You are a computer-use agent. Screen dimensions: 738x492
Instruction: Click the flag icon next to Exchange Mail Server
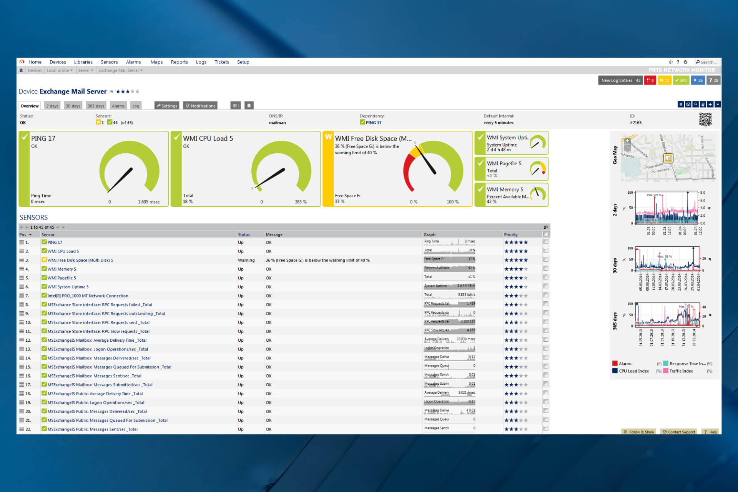[111, 92]
